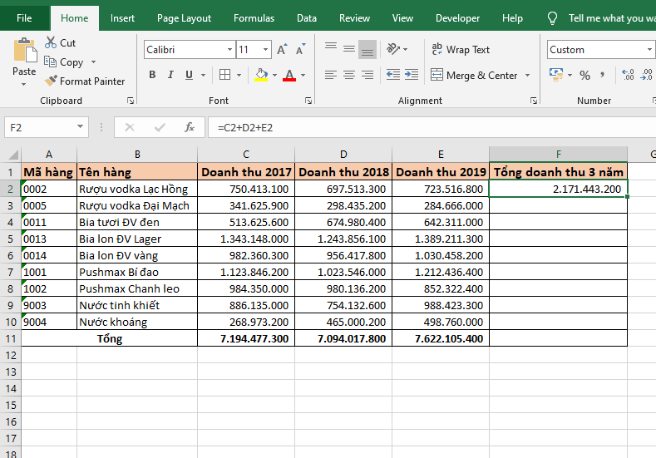Open the Page Layout tab

184,18
